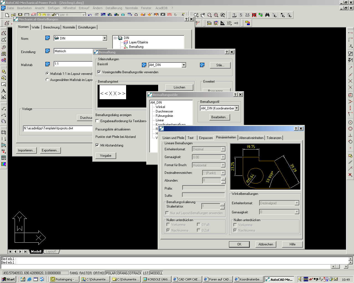Click the OK button
This screenshot has height=283, width=354.
pos(239,244)
